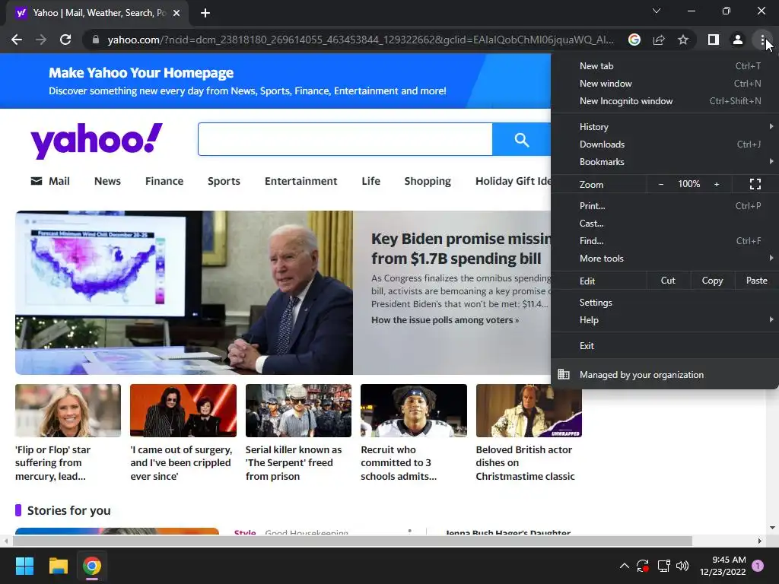779x584 pixels.
Task: Open the Finance navigation link
Action: 164,181
